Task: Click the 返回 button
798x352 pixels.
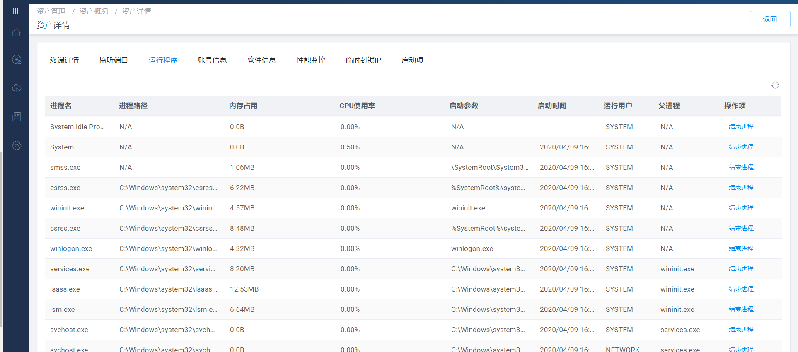Action: pos(770,19)
